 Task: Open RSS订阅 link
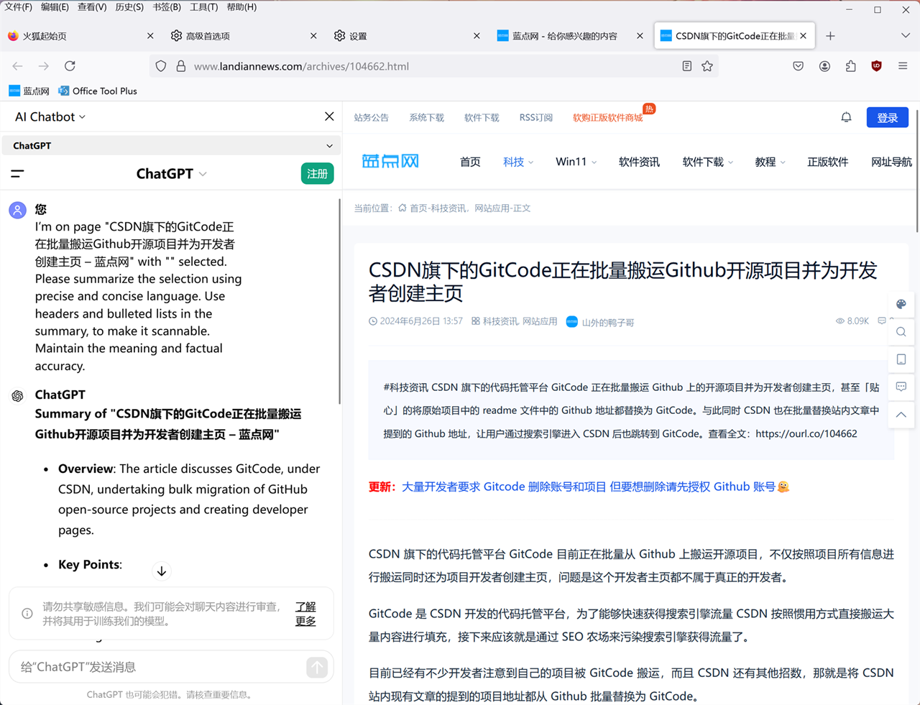pos(536,117)
